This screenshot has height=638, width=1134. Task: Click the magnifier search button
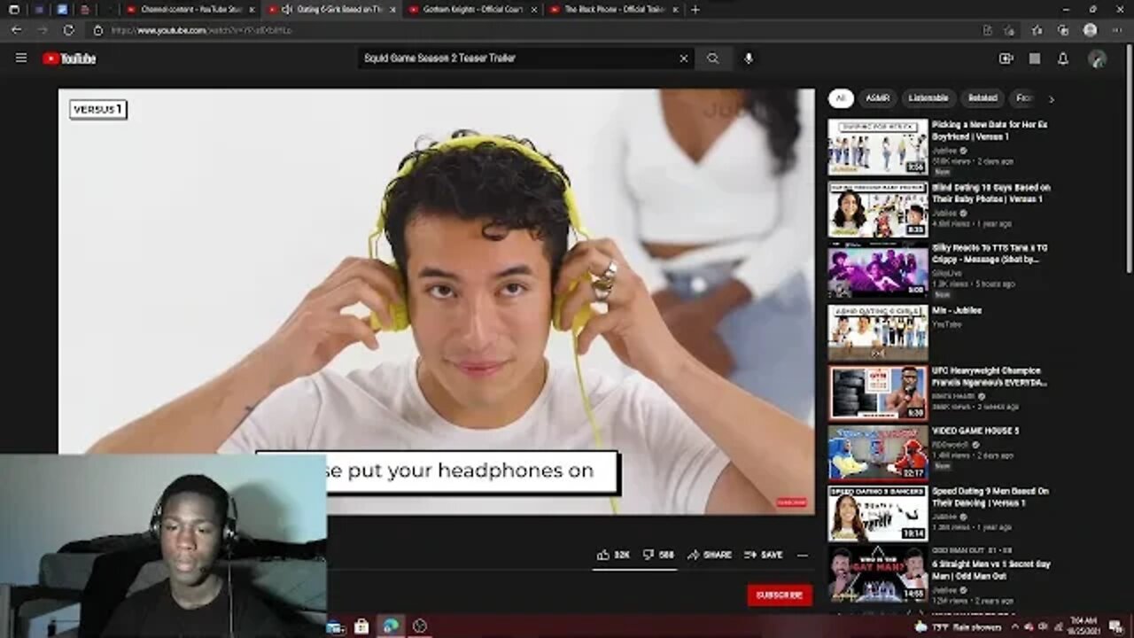[713, 58]
